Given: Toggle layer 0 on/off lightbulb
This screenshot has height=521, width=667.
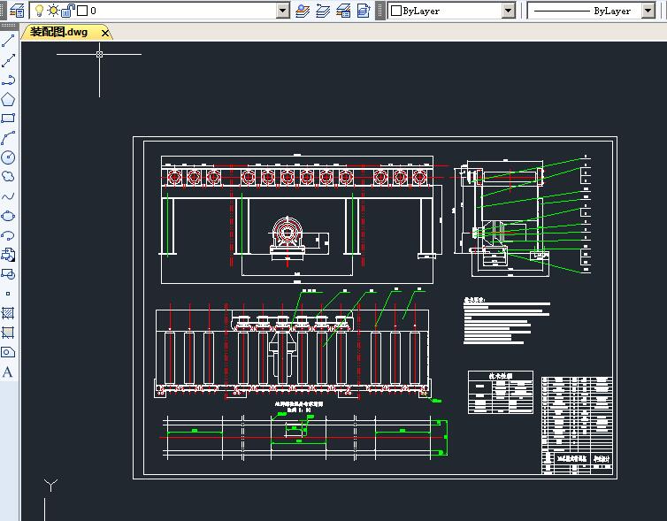Looking at the screenshot, I should click(x=39, y=11).
